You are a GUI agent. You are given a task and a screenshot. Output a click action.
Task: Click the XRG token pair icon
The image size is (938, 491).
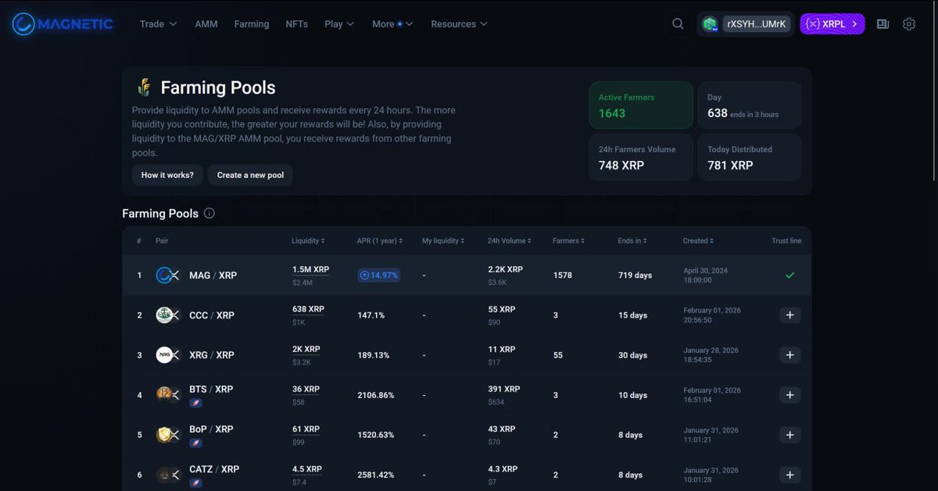pyautogui.click(x=167, y=355)
